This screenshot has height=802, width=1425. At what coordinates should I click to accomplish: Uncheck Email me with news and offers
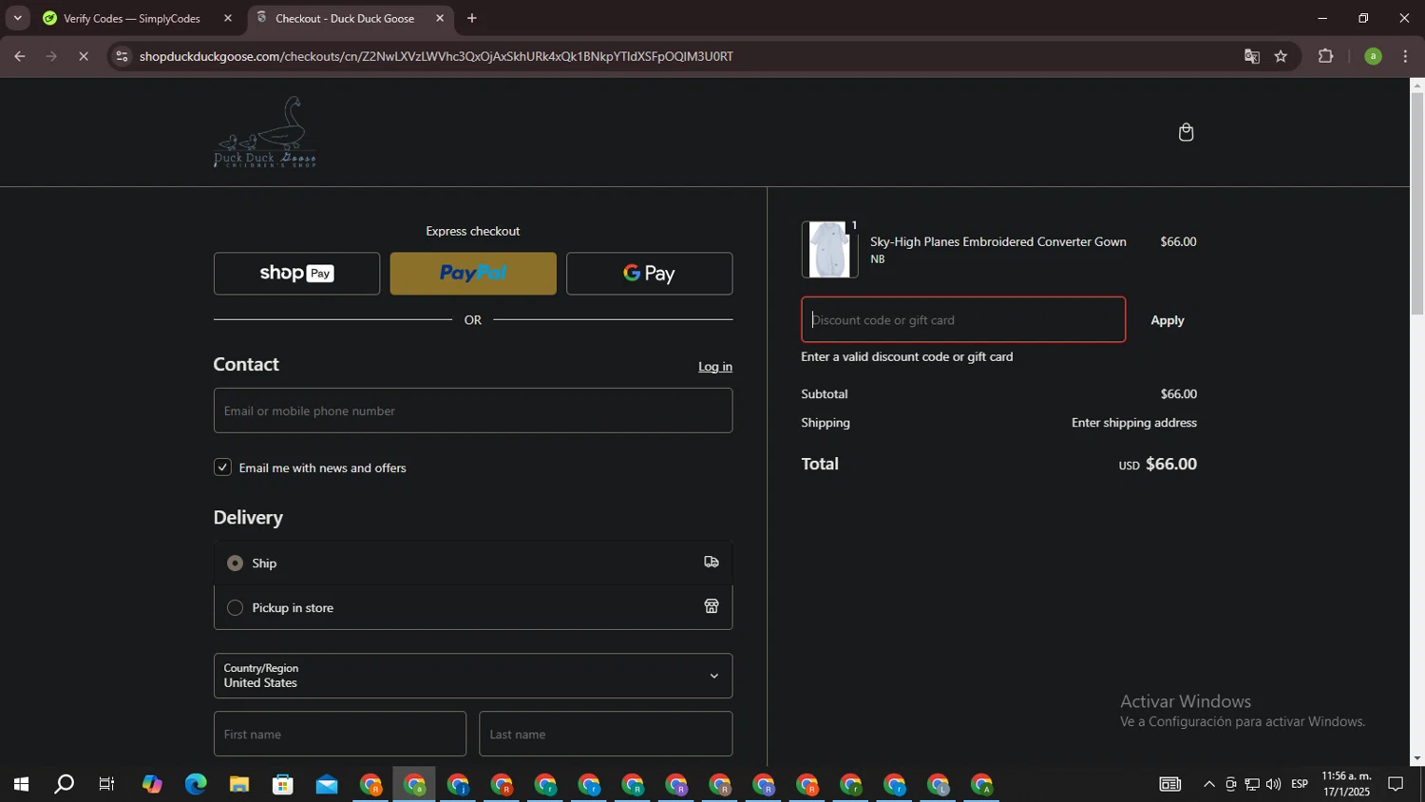click(x=222, y=468)
